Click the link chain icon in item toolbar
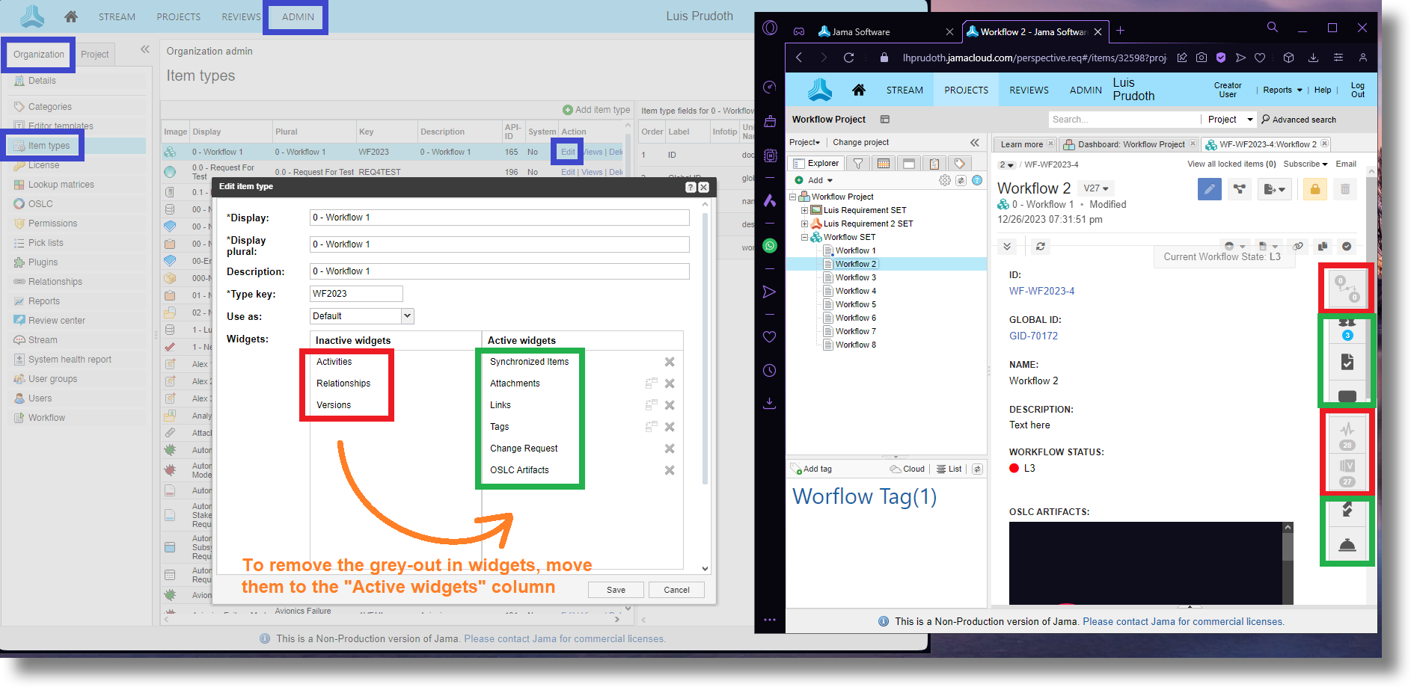The image size is (1411, 687). click(1298, 246)
